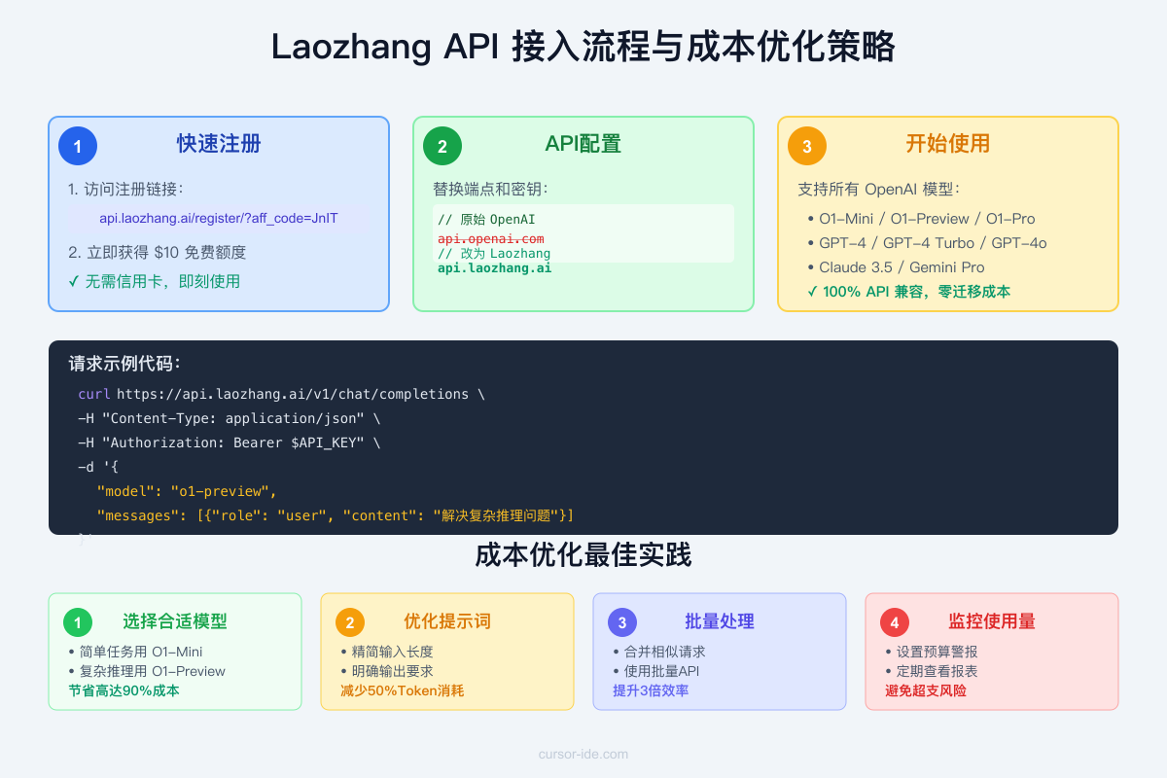Select the 监控使用量 card title
Image resolution: width=1167 pixels, height=778 pixels.
point(992,621)
